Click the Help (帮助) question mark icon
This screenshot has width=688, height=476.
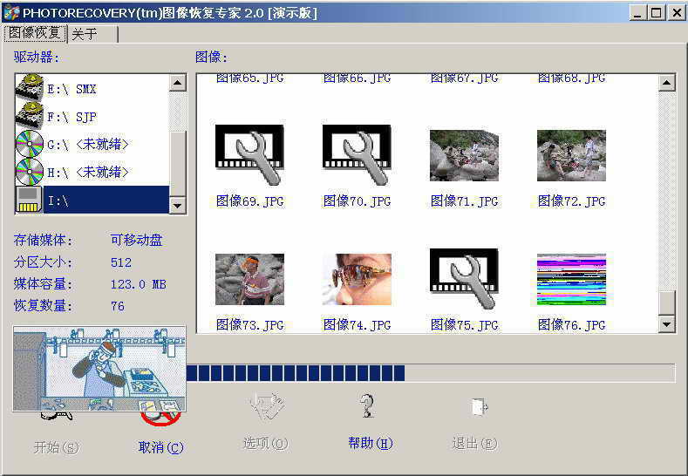[368, 407]
